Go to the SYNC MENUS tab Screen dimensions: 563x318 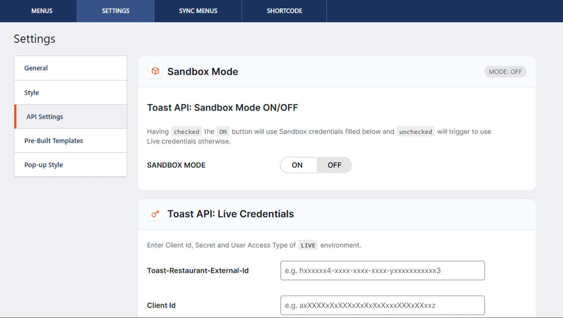[x=198, y=11]
